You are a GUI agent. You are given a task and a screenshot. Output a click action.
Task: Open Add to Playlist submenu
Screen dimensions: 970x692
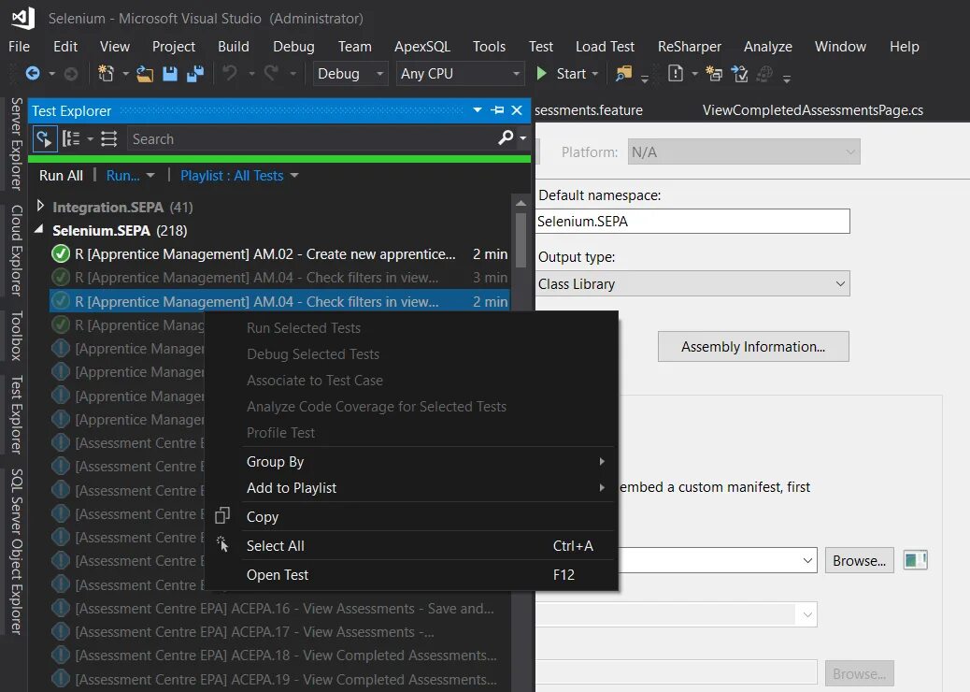[411, 488]
